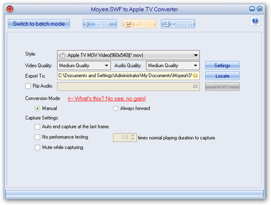Click the Capture Settings label
Viewport: 271px width, 205px height.
tap(42, 118)
